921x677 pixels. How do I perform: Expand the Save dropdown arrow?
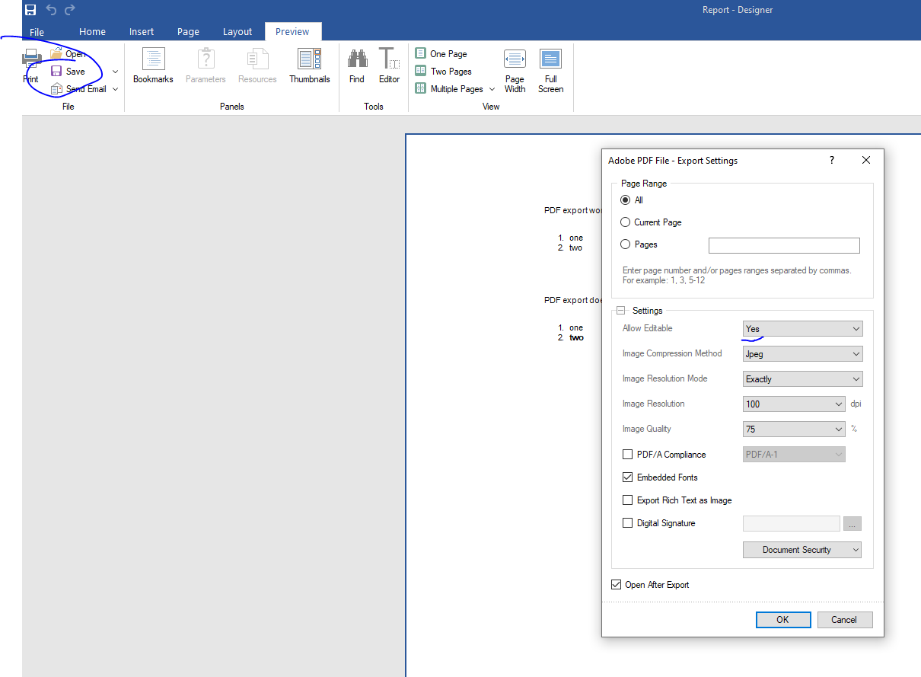[115, 72]
